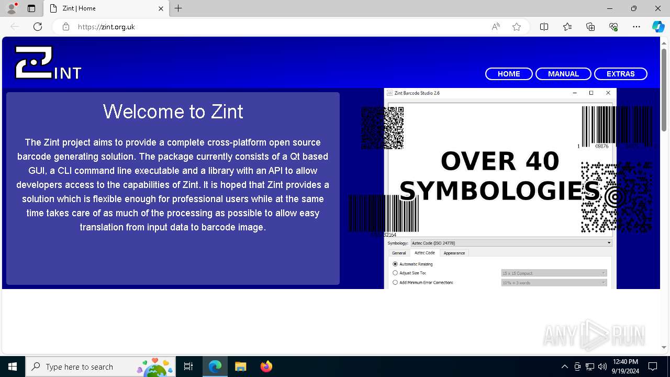
Task: Open File Explorer from the taskbar
Action: coord(240,367)
